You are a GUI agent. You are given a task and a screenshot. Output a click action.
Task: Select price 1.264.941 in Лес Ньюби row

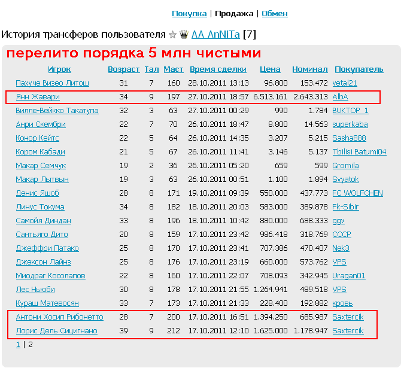[x=271, y=289]
